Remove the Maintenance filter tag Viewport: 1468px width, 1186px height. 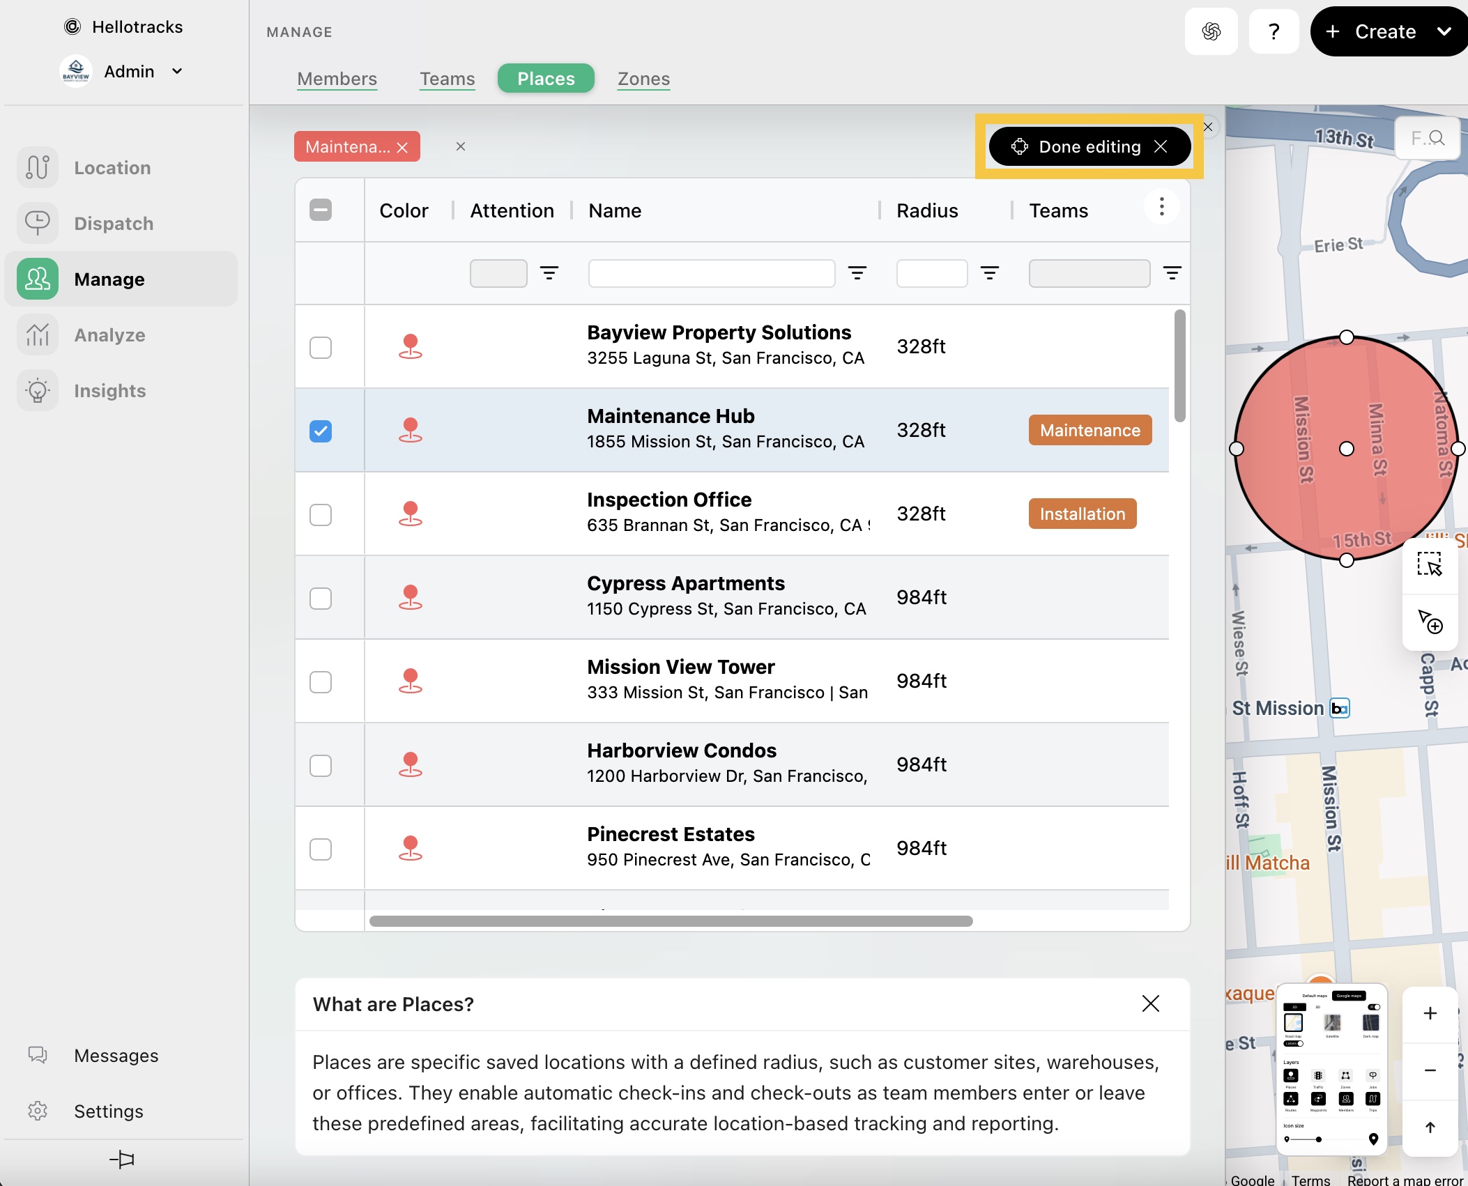[x=402, y=147]
